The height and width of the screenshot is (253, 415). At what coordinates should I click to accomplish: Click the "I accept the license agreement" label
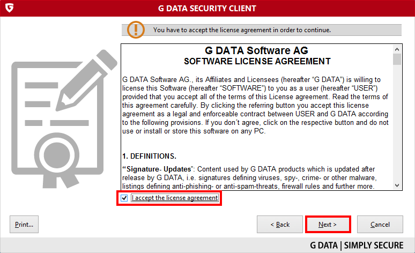(175, 198)
